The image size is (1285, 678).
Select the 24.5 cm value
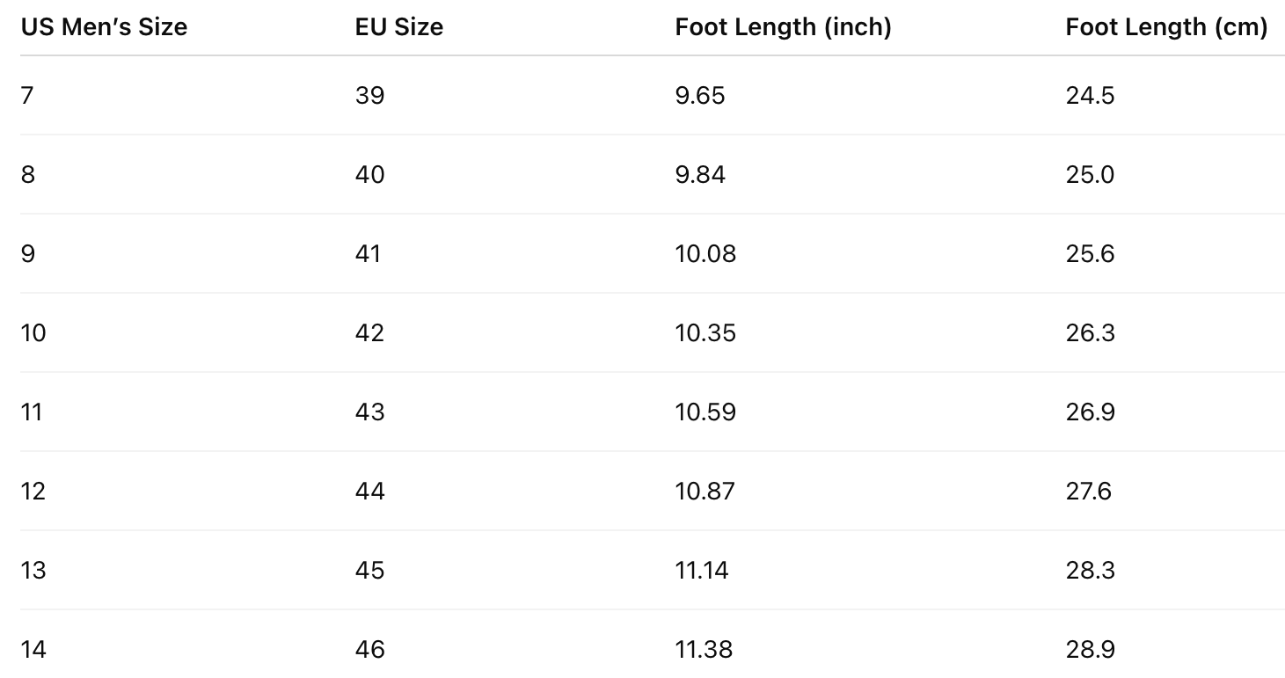click(1090, 95)
